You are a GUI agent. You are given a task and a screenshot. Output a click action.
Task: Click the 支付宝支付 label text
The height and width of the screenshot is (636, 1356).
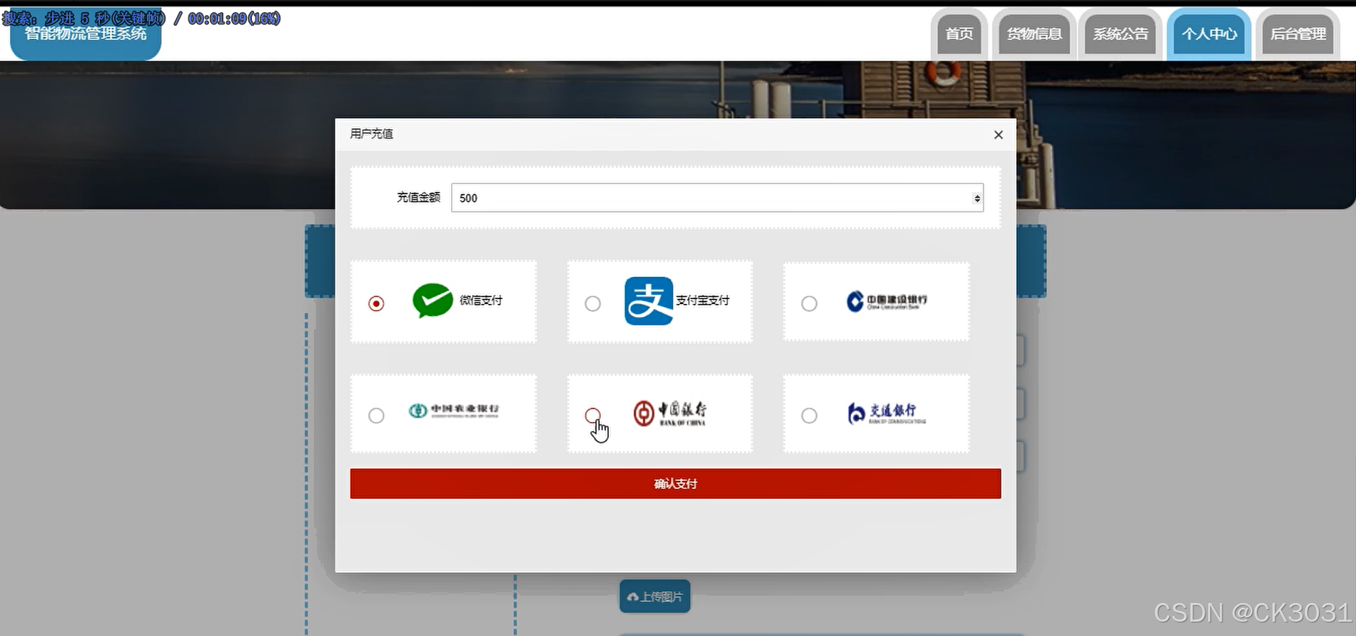(x=703, y=301)
